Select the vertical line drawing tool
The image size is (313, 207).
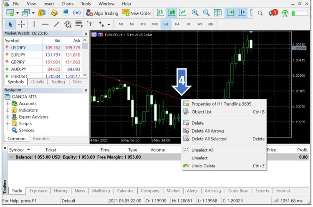tap(34, 24)
